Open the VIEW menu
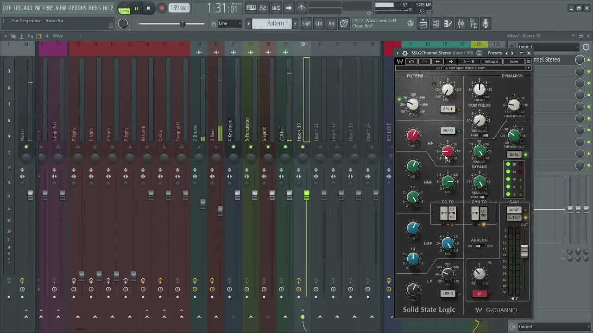 click(61, 8)
